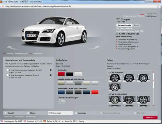Select the second 17" wheel thumbnail
This screenshot has width=162, height=124.
tap(129, 78)
